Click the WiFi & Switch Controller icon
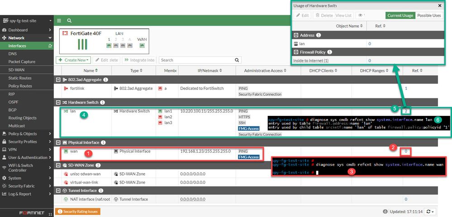The height and width of the screenshot is (217, 452). coord(4,168)
